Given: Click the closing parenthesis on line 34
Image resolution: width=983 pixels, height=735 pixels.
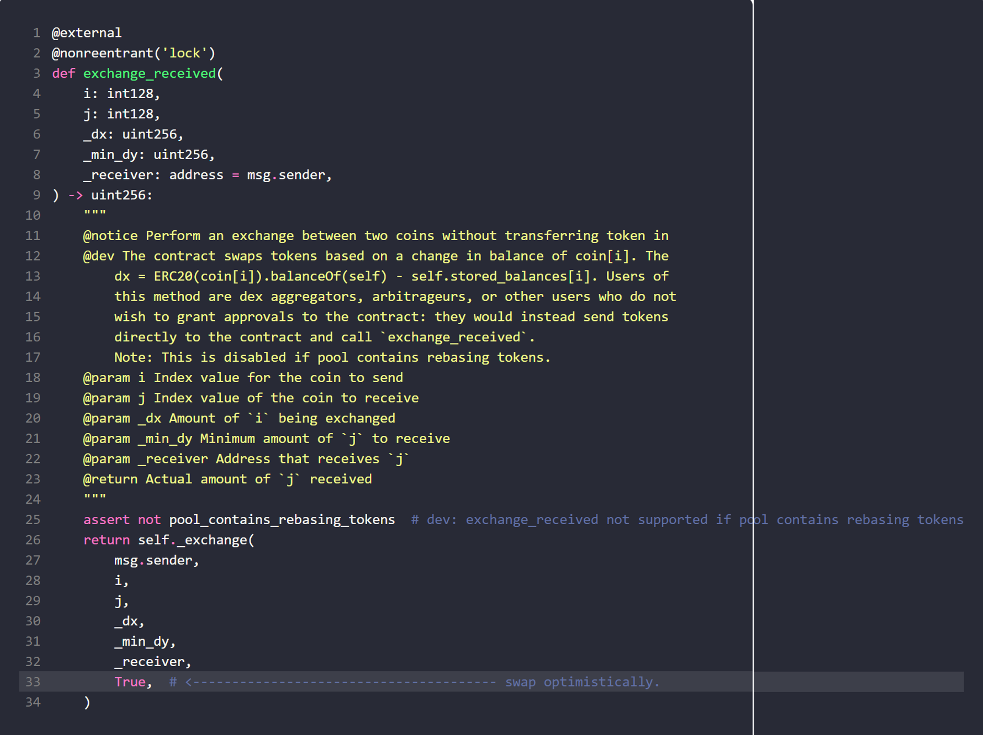Looking at the screenshot, I should pyautogui.click(x=87, y=703).
